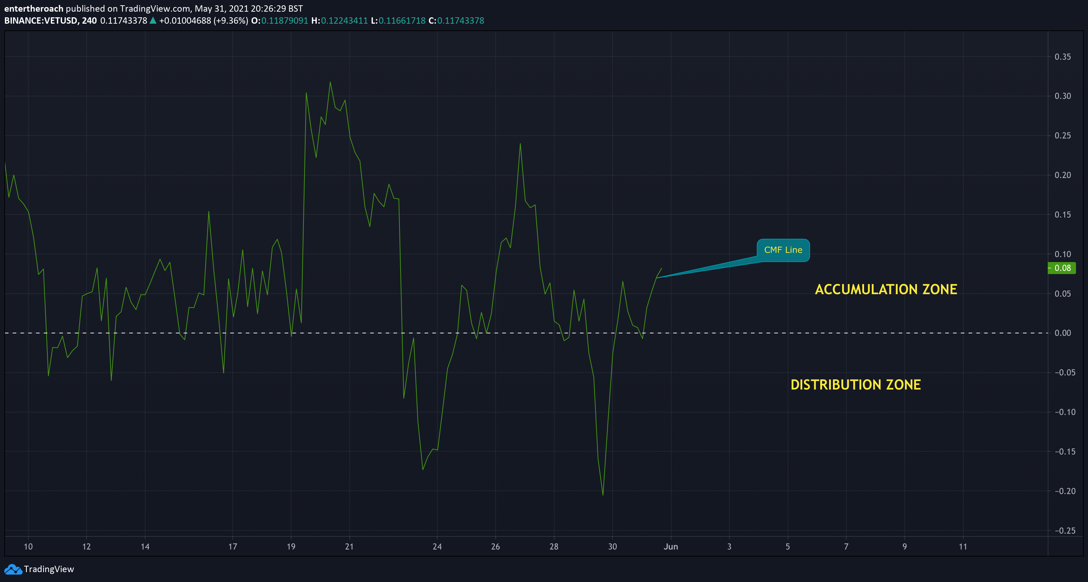Click the low price 0.11661718
The height and width of the screenshot is (582, 1088).
click(x=402, y=21)
